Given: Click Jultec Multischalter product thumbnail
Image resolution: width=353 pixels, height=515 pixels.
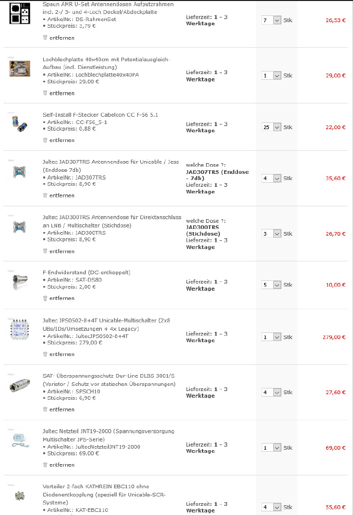Looking at the screenshot, I should 20,329.
